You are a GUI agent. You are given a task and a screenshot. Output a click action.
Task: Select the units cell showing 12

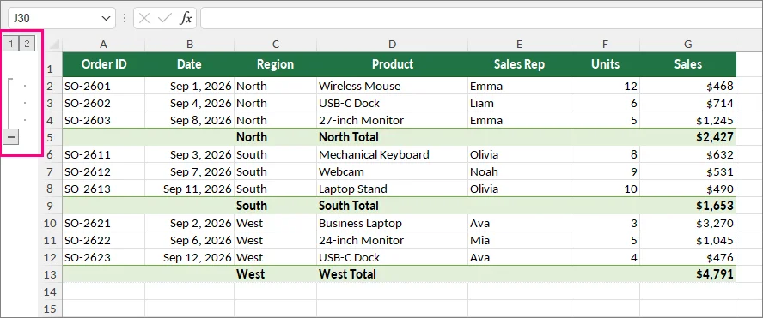tap(605, 86)
